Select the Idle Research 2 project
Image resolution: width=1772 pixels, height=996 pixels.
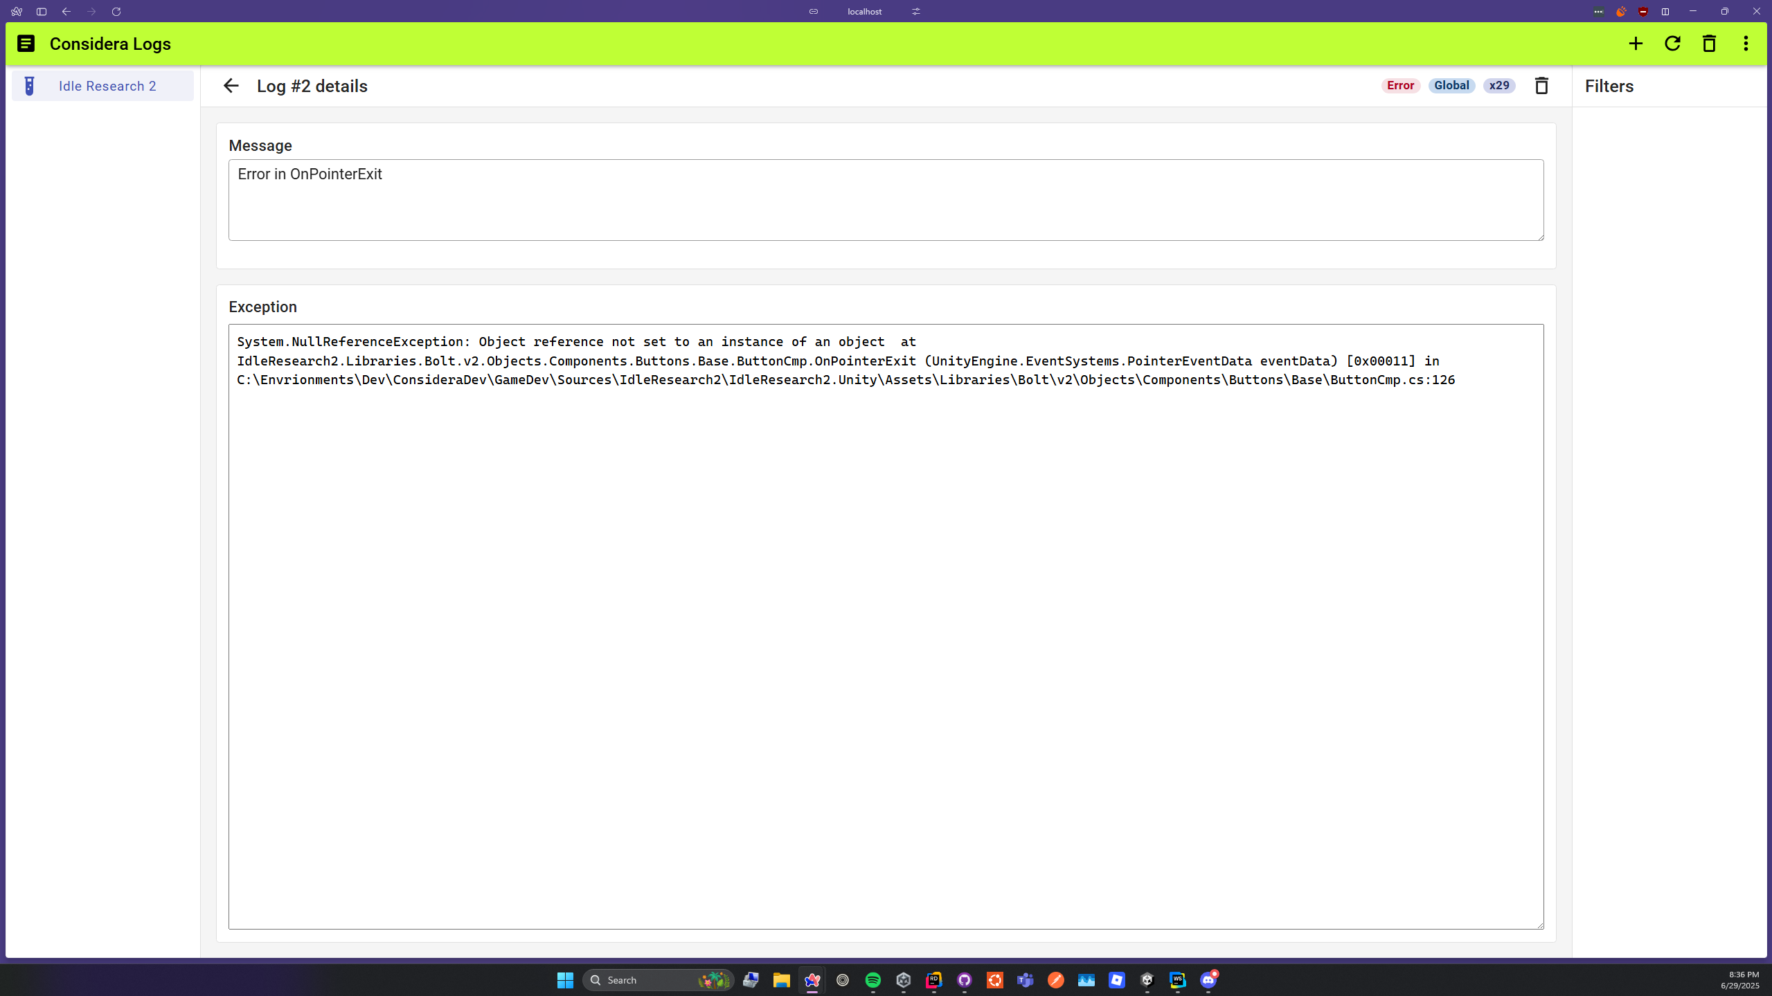point(102,86)
